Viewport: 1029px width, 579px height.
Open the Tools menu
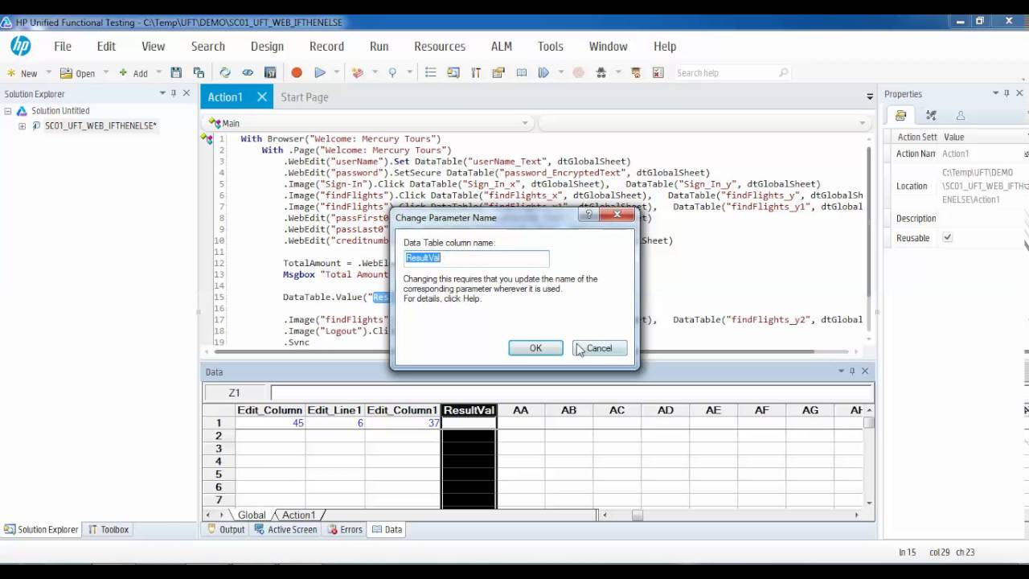pos(551,46)
